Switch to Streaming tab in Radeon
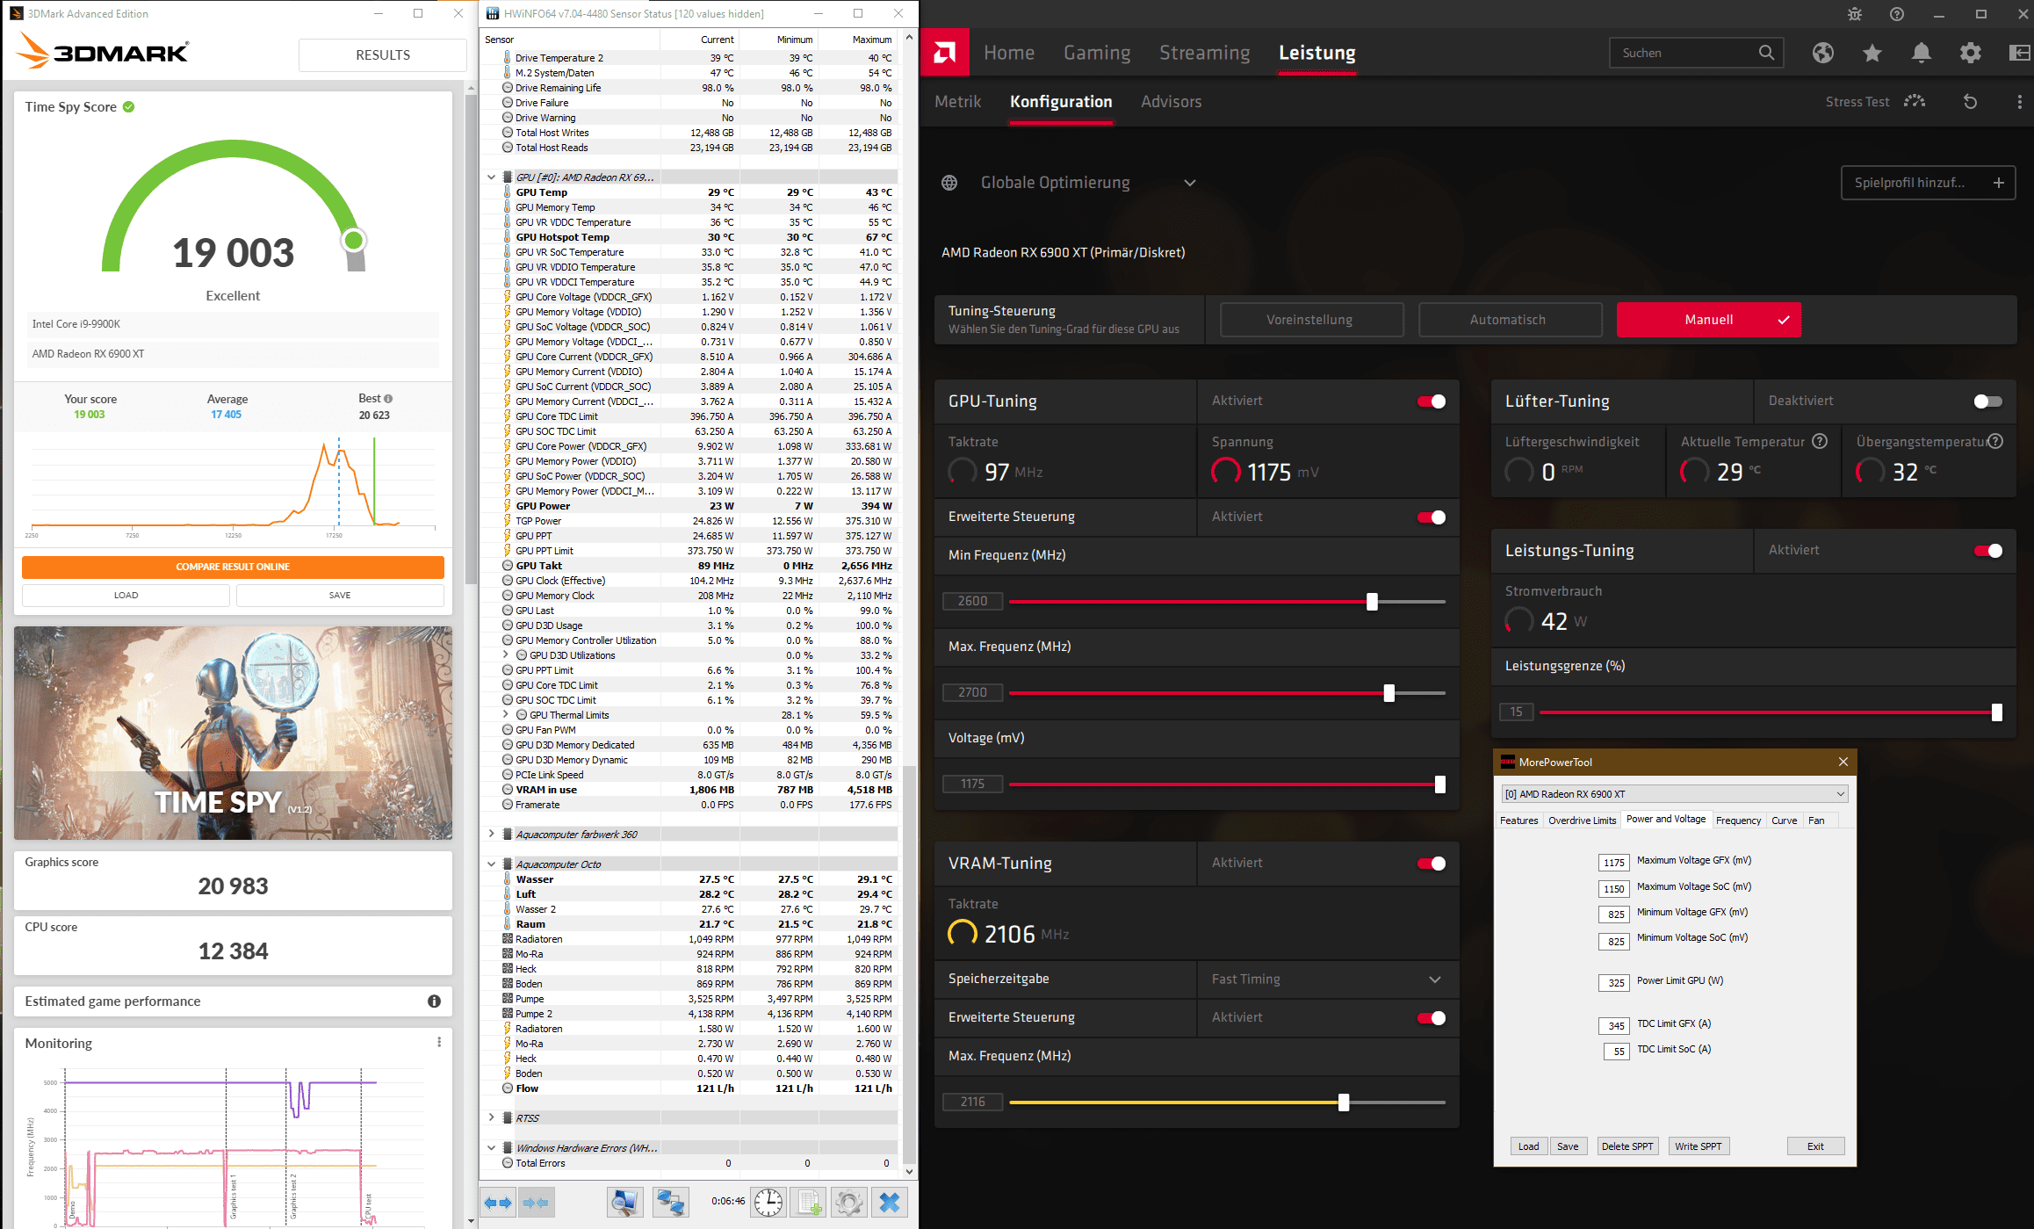 coord(1204,53)
